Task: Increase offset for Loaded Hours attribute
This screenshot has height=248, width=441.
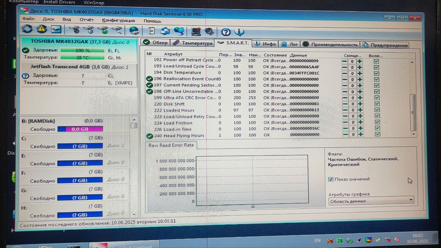Action: 360,110
